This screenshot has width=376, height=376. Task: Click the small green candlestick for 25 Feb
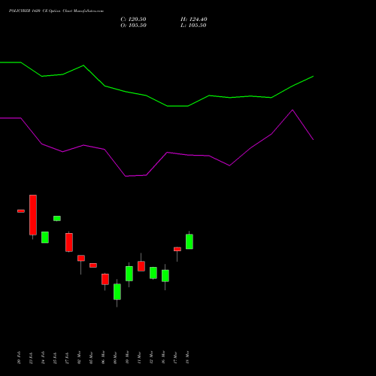(57, 219)
